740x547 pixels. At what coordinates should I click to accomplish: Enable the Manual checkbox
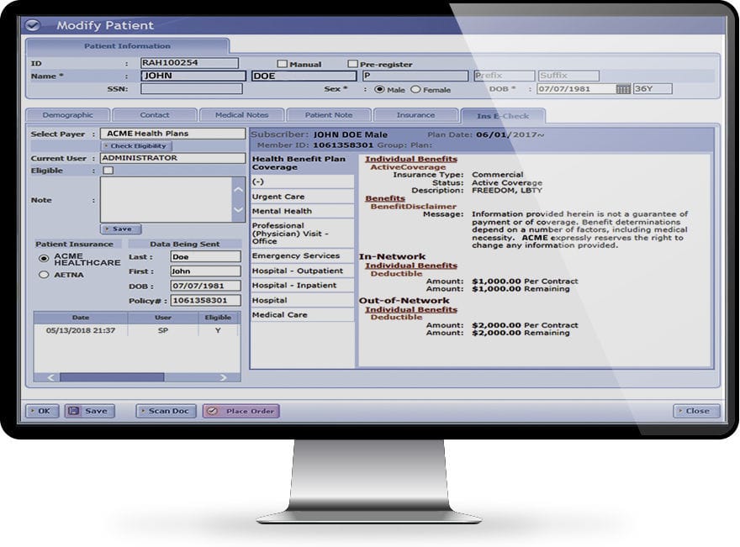pos(284,63)
